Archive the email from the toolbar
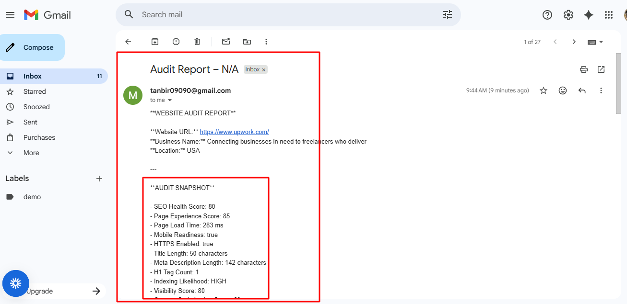Image resolution: width=627 pixels, height=304 pixels. (155, 42)
